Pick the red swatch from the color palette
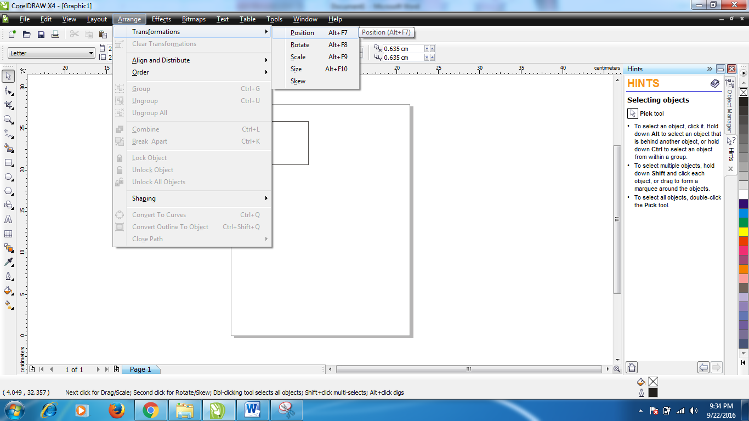The height and width of the screenshot is (421, 749). (744, 241)
